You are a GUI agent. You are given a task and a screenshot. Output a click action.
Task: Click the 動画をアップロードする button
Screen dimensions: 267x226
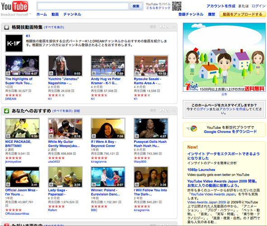pyautogui.click(x=243, y=14)
